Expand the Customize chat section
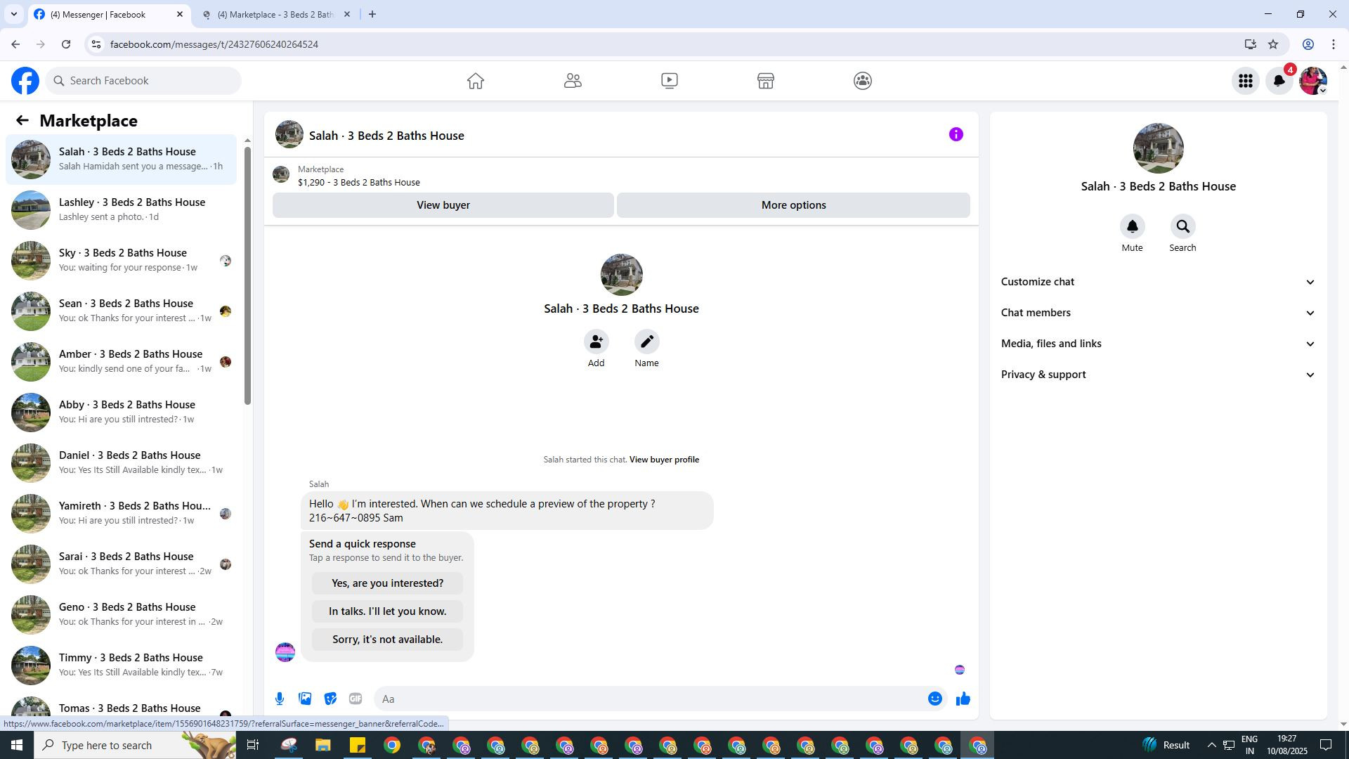The image size is (1349, 759). [x=1158, y=282]
